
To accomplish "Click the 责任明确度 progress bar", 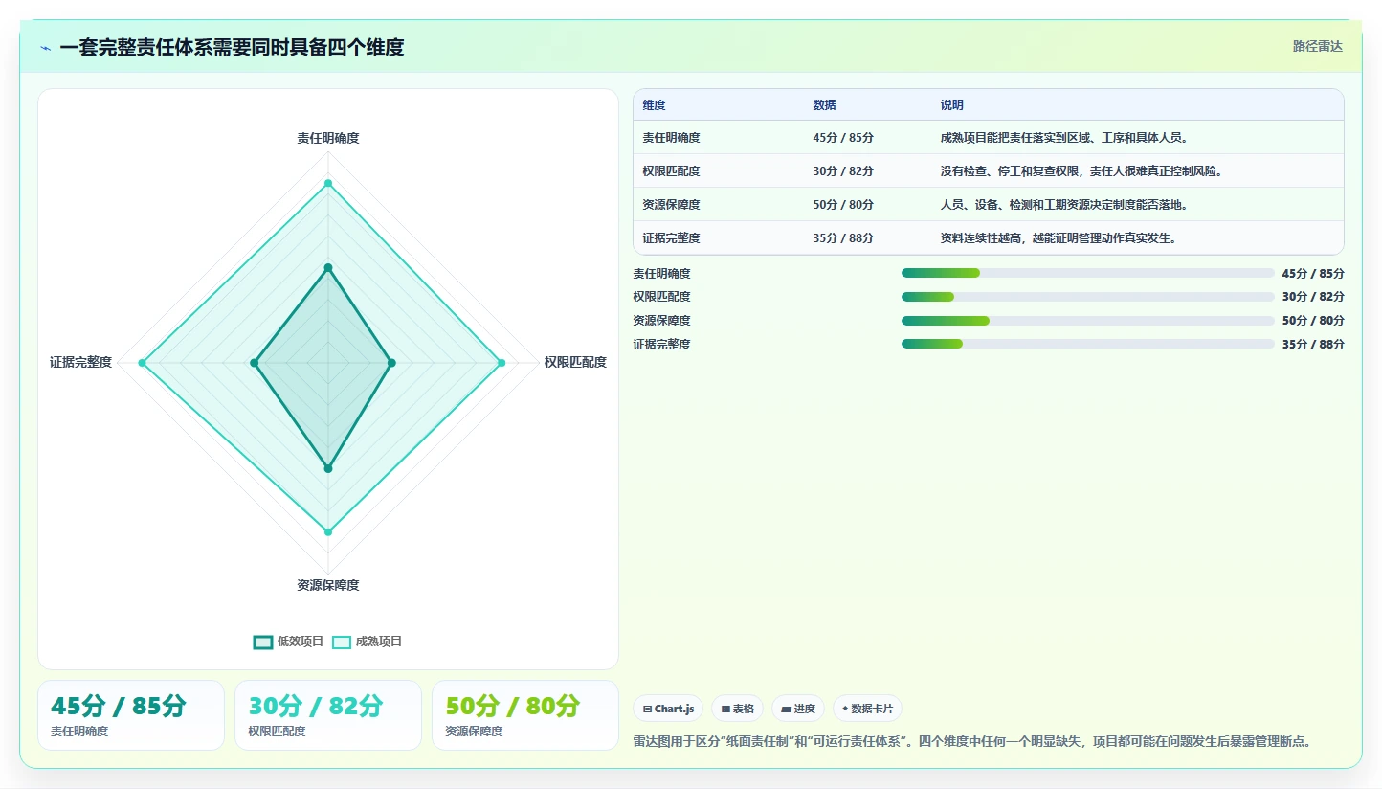I will point(1087,273).
